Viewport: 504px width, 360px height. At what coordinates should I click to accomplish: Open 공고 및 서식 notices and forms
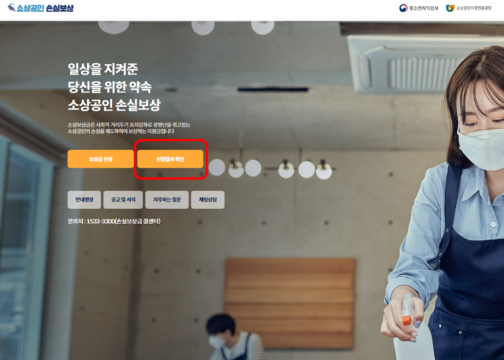pos(123,200)
